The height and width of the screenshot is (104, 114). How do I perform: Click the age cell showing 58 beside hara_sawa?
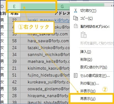[x=14, y=41]
